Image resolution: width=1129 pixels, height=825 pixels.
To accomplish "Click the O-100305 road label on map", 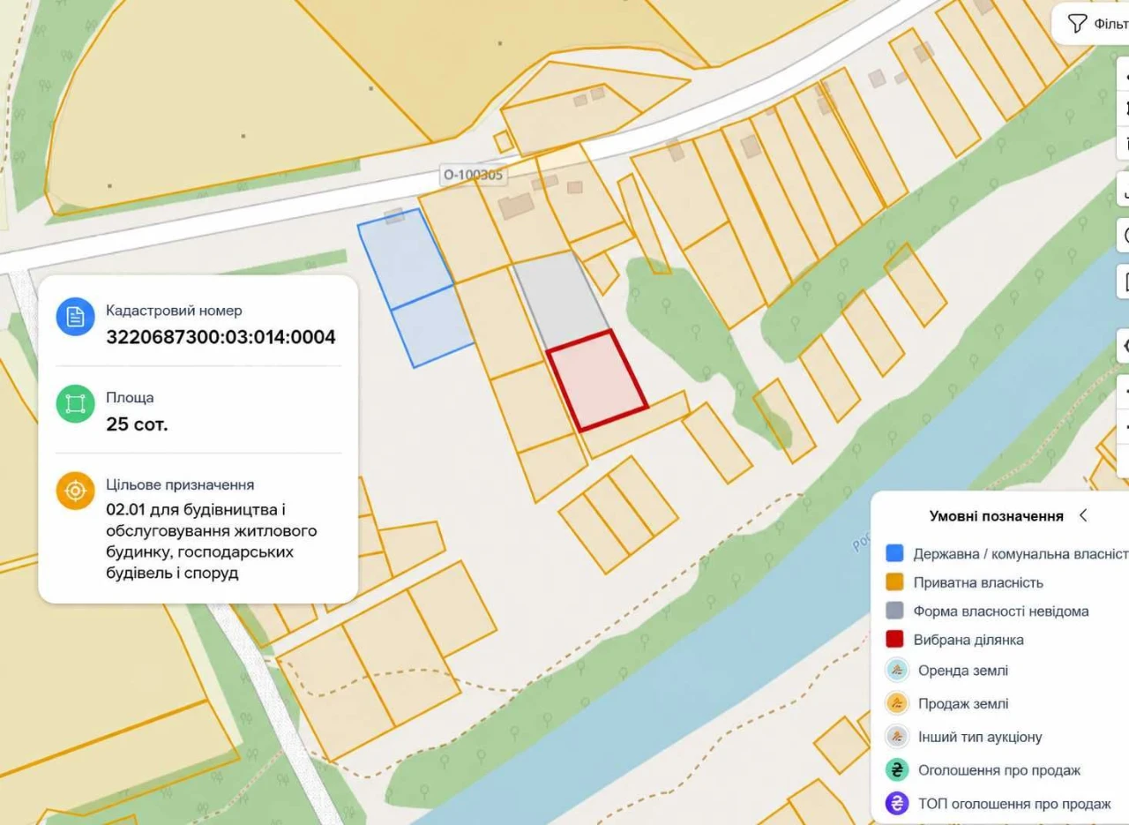I will coord(473,175).
